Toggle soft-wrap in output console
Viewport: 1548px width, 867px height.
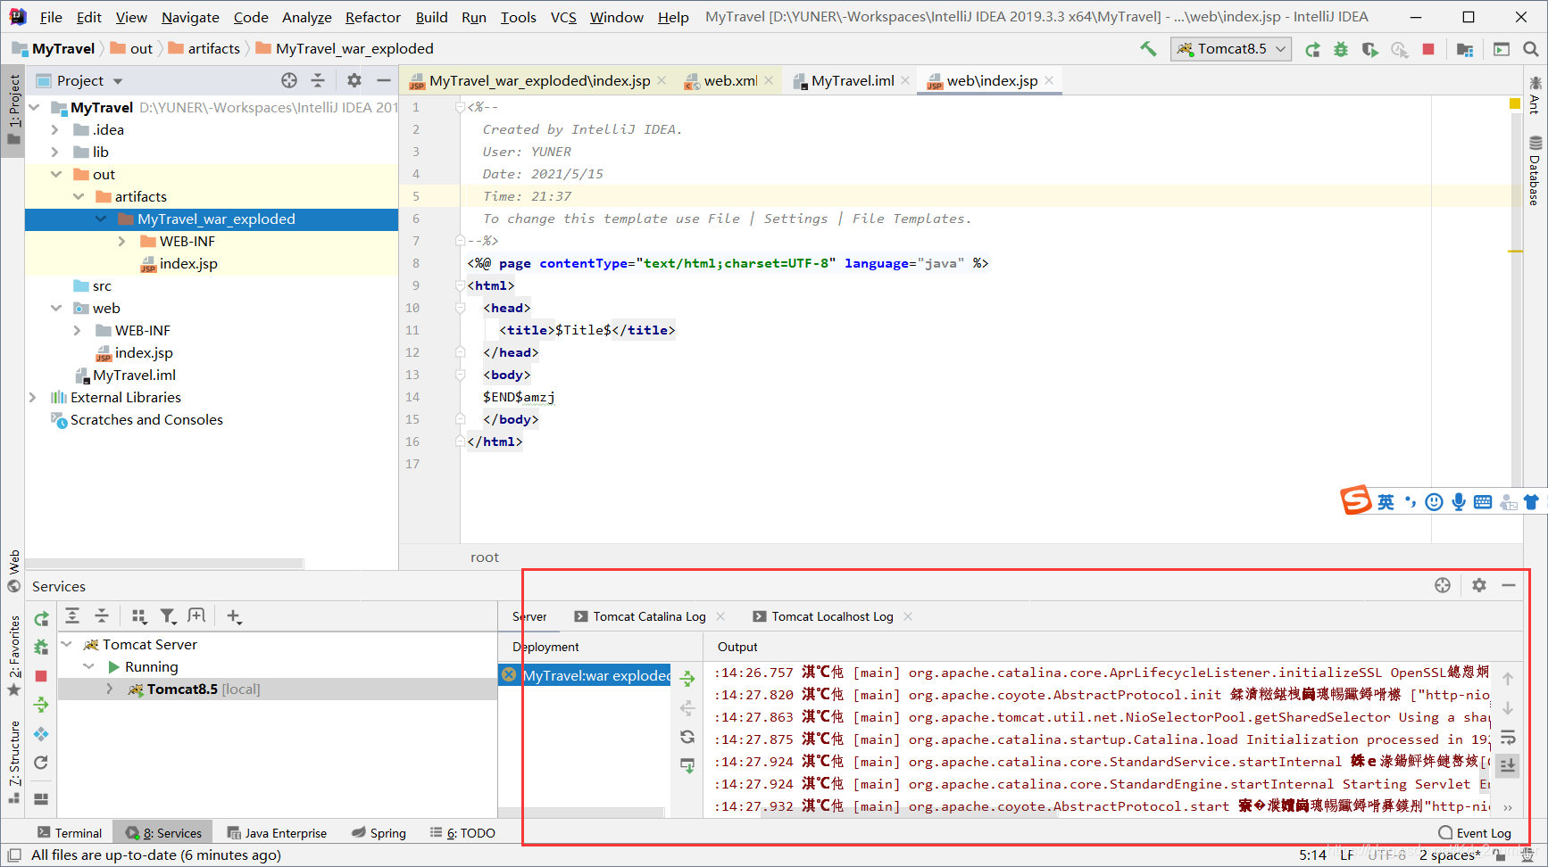(1508, 737)
